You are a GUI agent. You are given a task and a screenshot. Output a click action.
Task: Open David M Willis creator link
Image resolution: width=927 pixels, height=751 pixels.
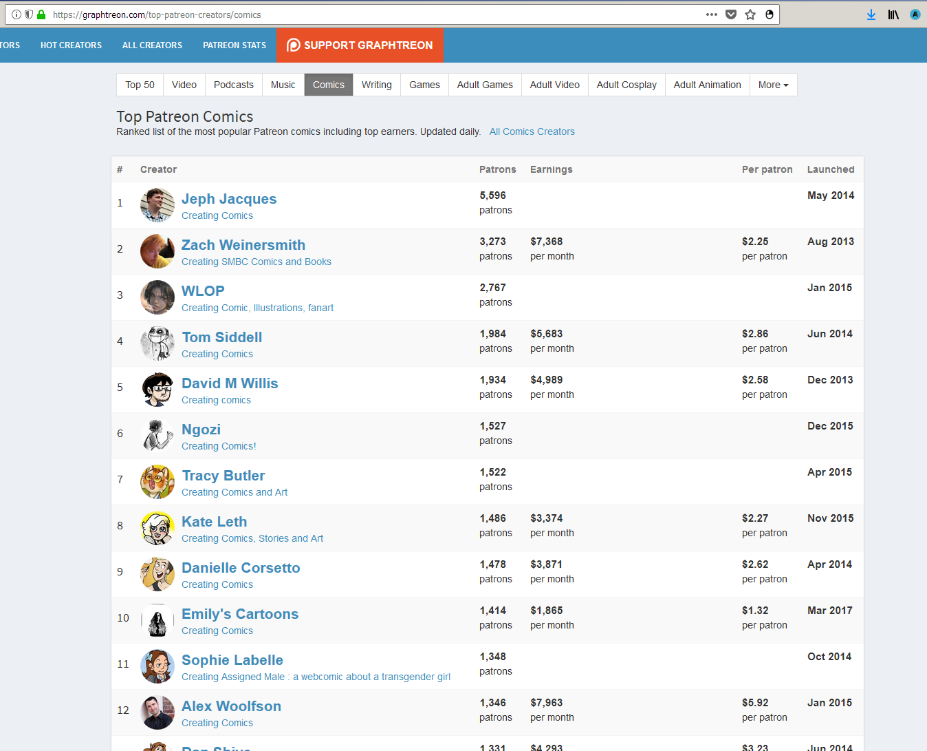click(x=230, y=383)
